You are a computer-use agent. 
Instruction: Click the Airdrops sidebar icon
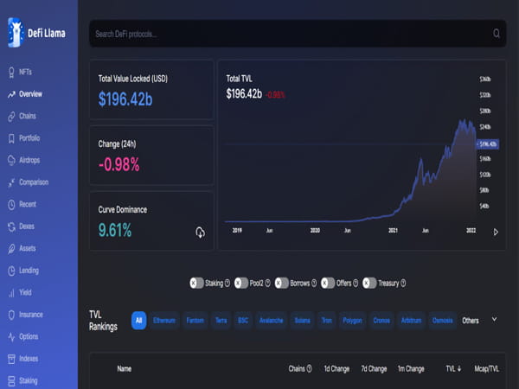point(11,161)
